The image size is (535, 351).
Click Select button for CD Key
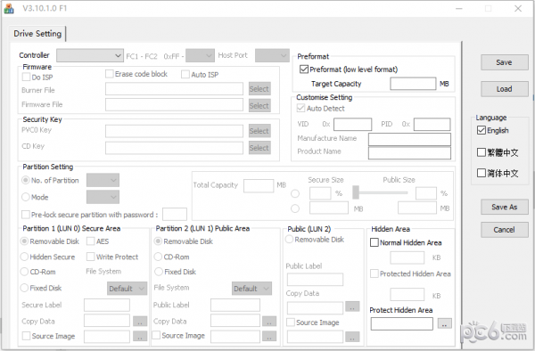[259, 148]
